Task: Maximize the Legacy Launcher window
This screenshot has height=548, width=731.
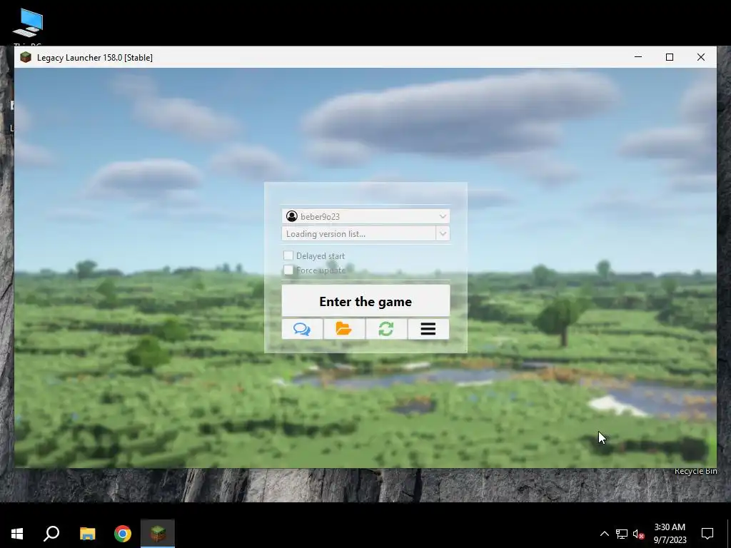Action: tap(670, 57)
